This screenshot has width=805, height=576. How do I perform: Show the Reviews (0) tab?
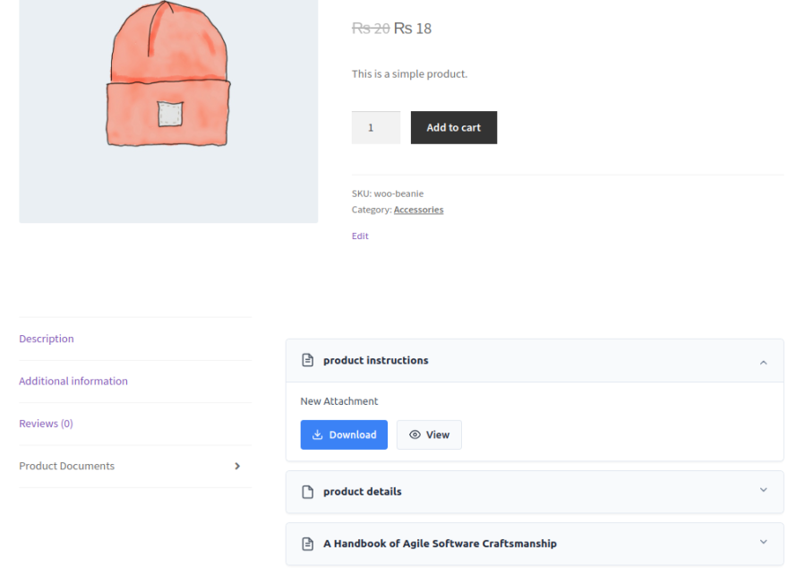46,424
